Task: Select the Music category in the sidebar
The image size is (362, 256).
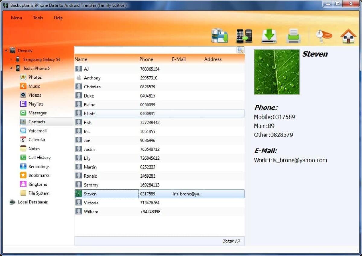Action: (34, 86)
